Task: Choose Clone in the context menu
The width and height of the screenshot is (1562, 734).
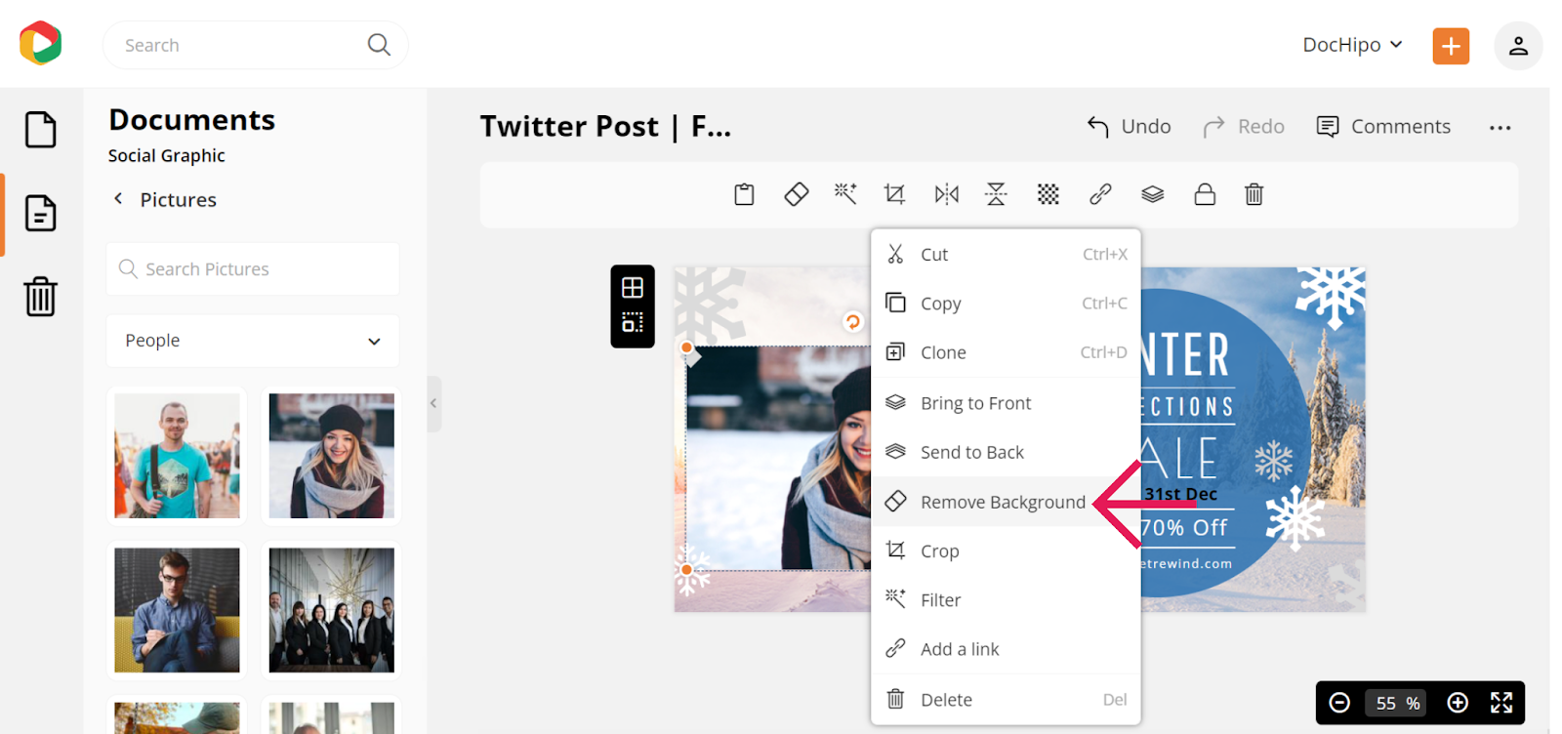Action: point(1006,352)
